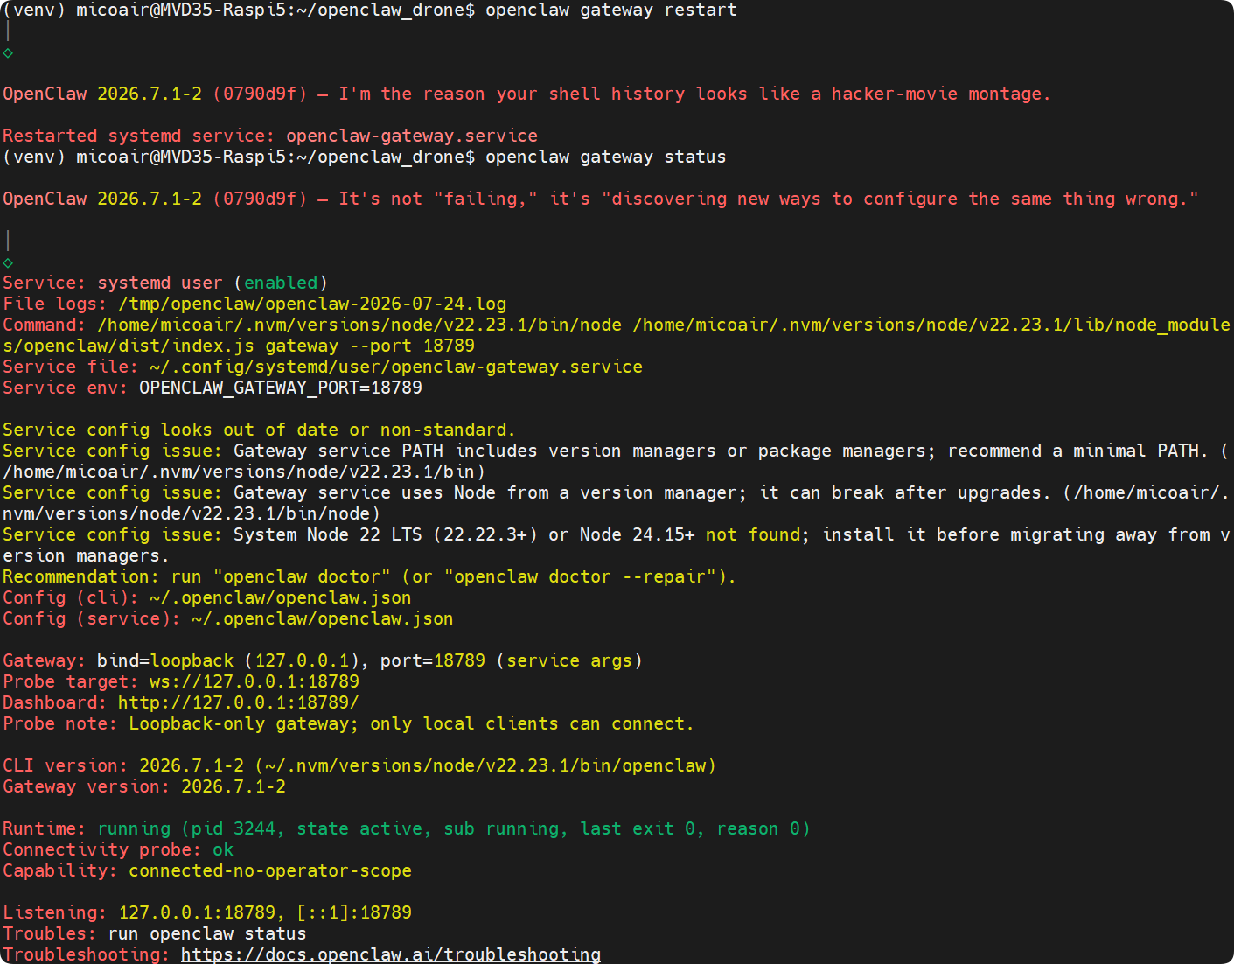The height and width of the screenshot is (964, 1234).
Task: Click the yellow 'not found' text
Action: pyautogui.click(x=753, y=534)
